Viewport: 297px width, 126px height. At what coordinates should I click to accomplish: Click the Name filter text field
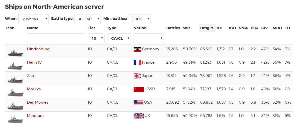pos(56,38)
